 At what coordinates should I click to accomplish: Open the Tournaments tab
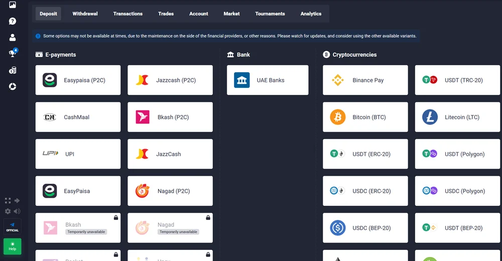(x=270, y=14)
